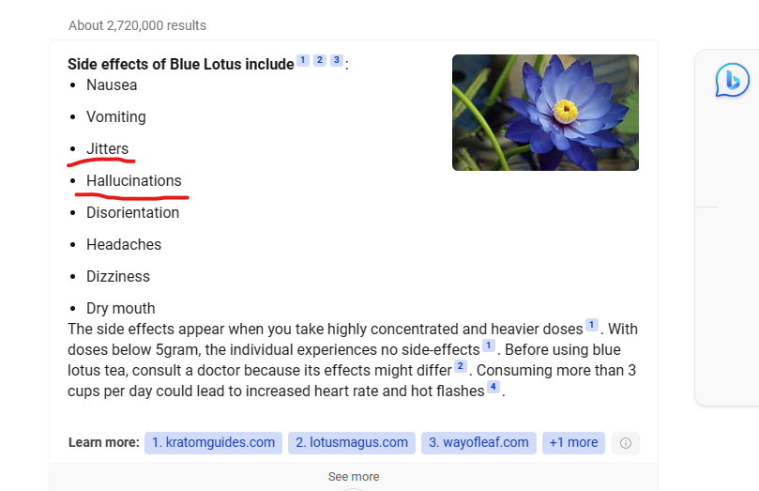
Task: Open the lotusmagus.com source link
Action: (x=352, y=442)
